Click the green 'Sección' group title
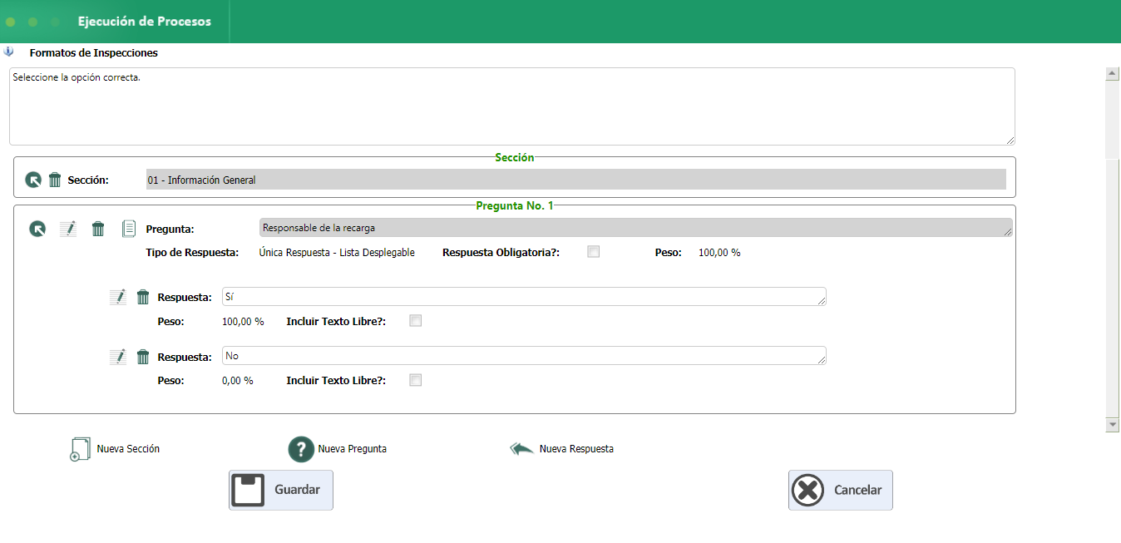 coord(515,157)
